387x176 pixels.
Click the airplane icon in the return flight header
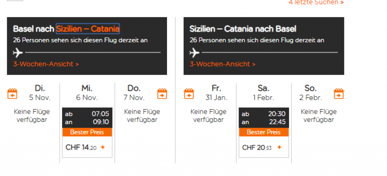(194, 52)
